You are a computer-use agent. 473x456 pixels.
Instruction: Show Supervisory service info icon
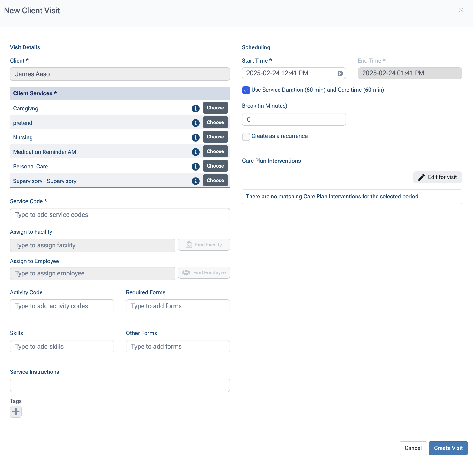click(195, 181)
